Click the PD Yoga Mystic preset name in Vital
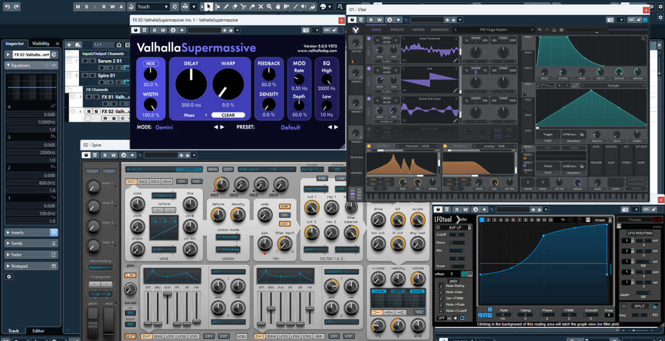The width and height of the screenshot is (665, 341). (x=494, y=30)
